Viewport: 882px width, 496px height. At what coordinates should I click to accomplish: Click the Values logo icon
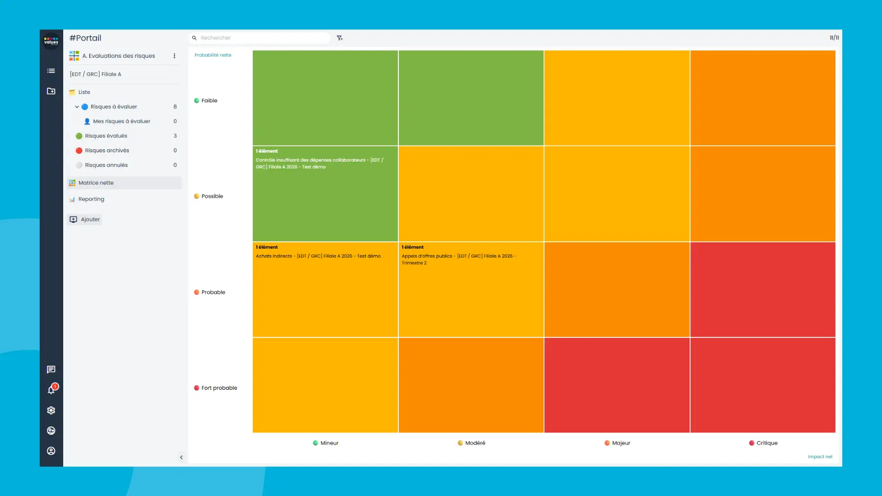pyautogui.click(x=51, y=41)
